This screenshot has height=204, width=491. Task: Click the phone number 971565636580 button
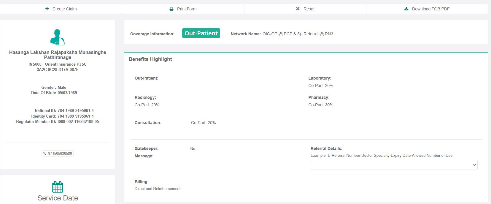[x=58, y=154]
